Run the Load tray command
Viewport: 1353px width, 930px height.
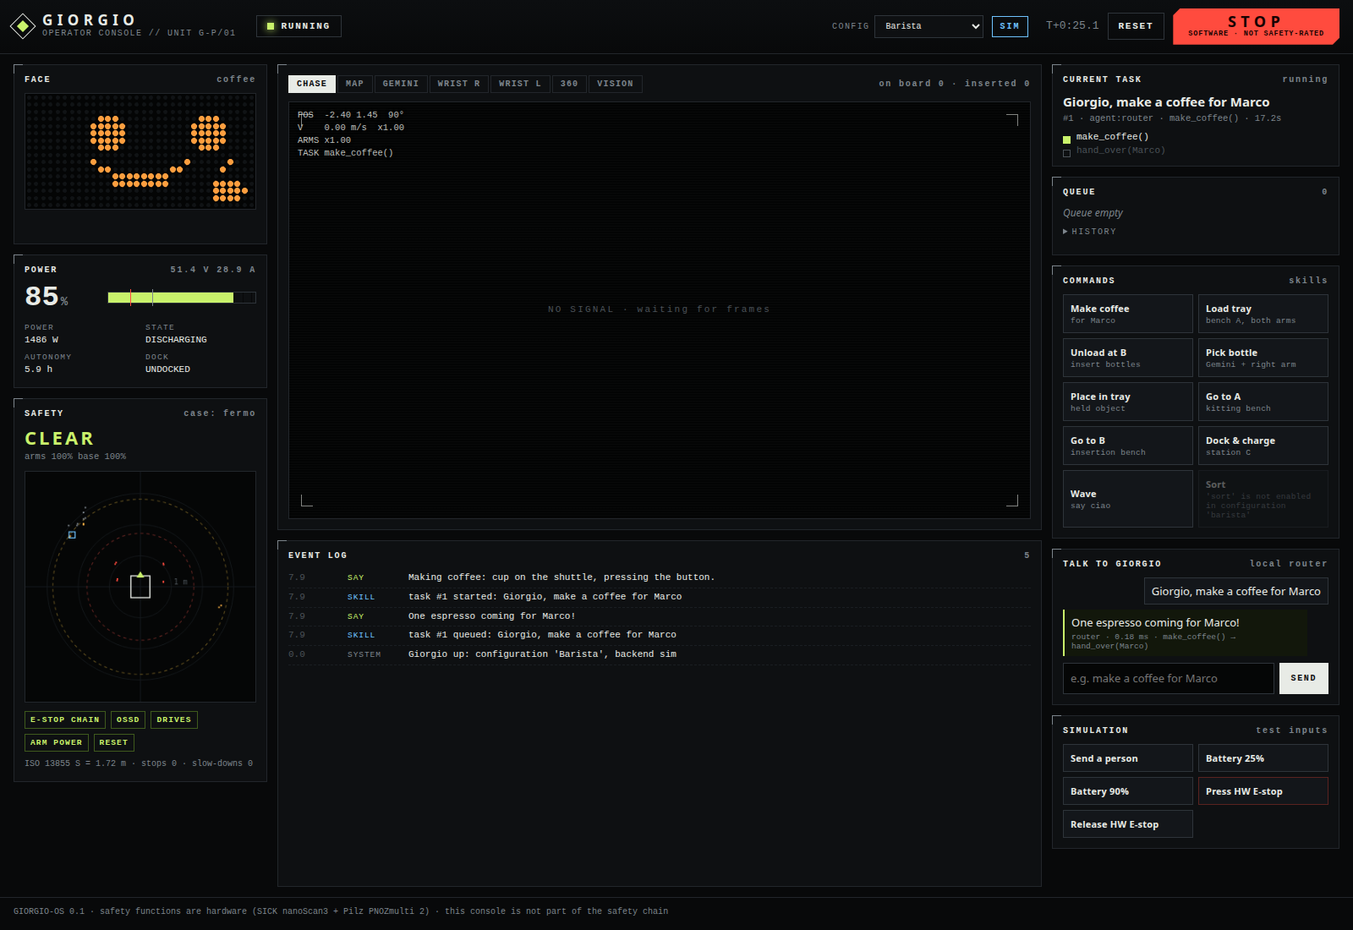(x=1263, y=314)
